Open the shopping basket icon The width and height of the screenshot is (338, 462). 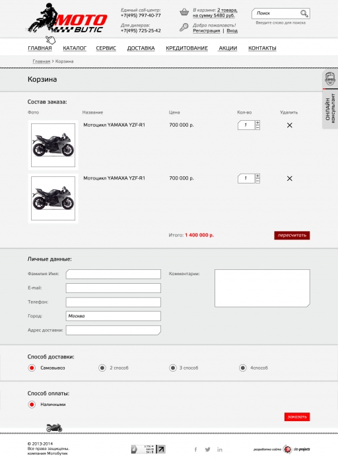coord(184,12)
